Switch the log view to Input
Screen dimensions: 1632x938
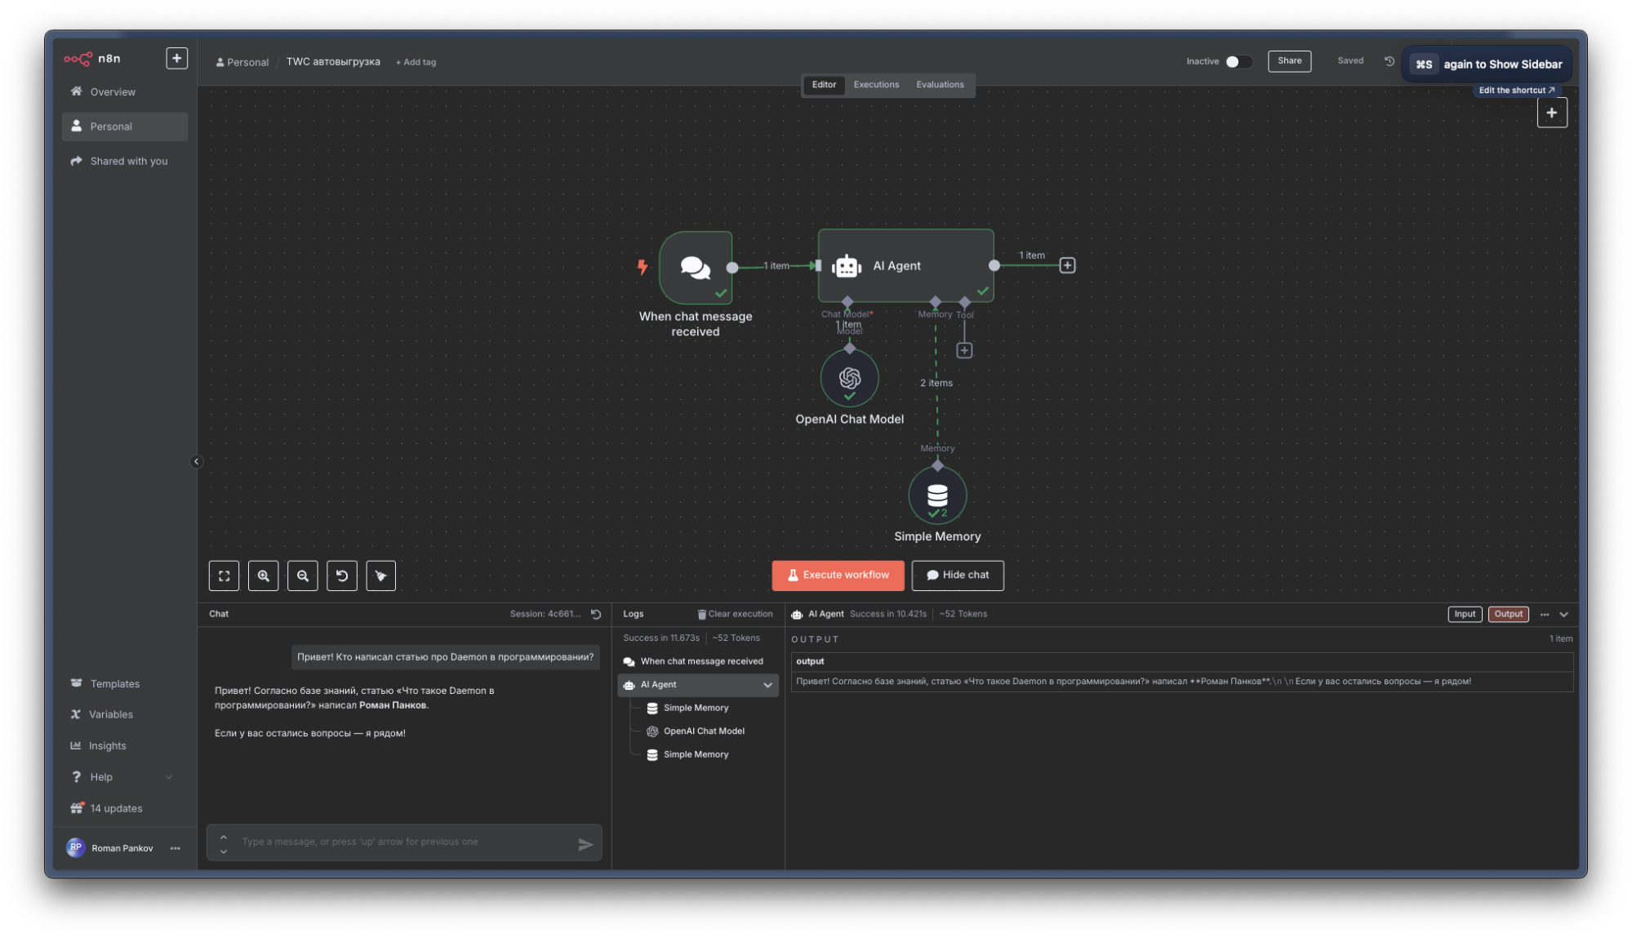tap(1464, 614)
